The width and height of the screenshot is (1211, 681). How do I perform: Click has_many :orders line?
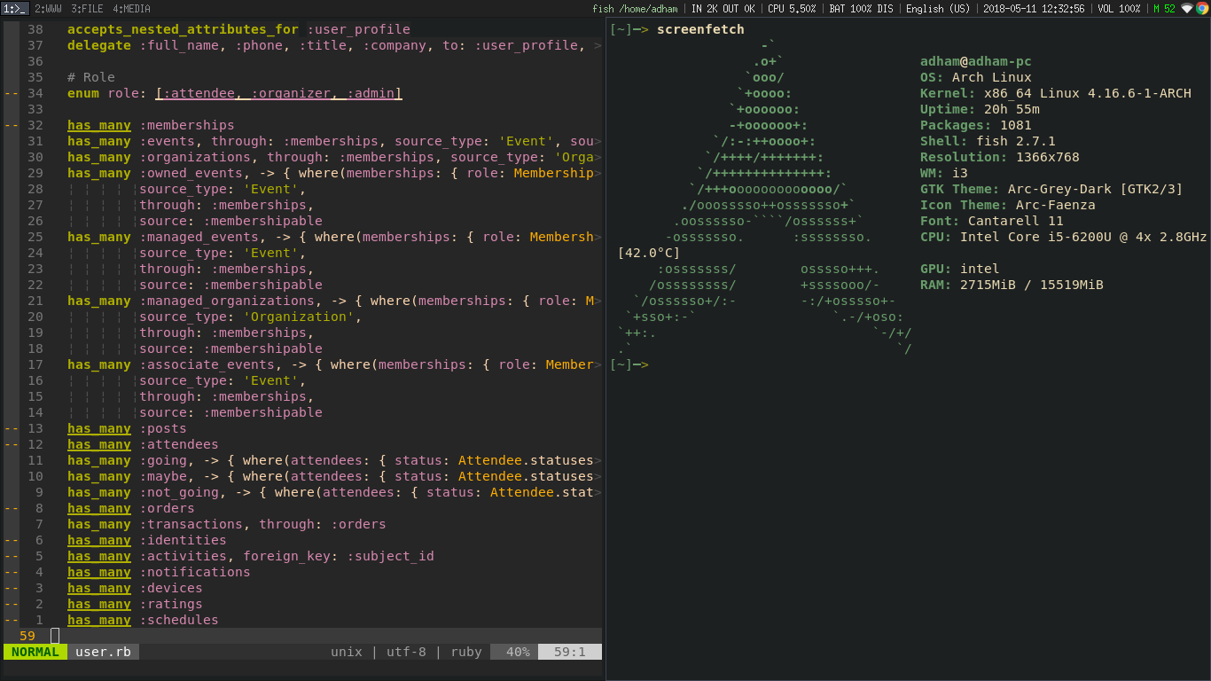[131, 508]
